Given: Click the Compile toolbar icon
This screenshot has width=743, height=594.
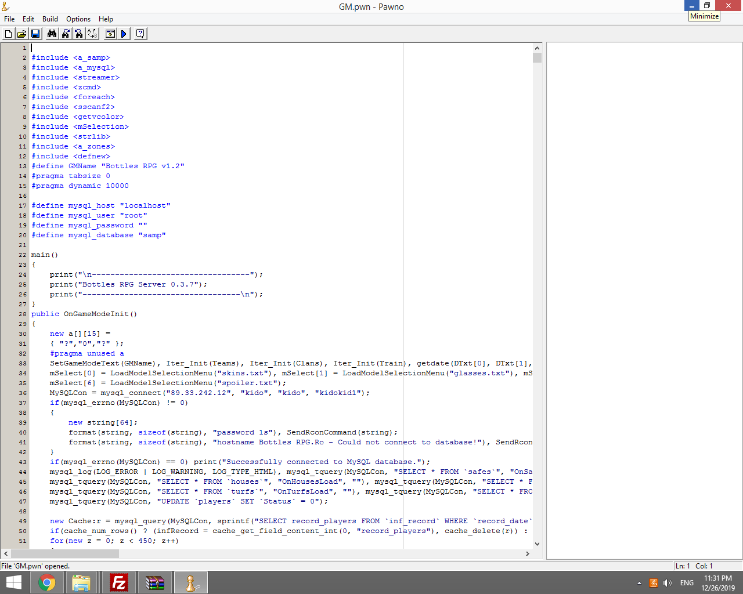Looking at the screenshot, I should point(110,34).
